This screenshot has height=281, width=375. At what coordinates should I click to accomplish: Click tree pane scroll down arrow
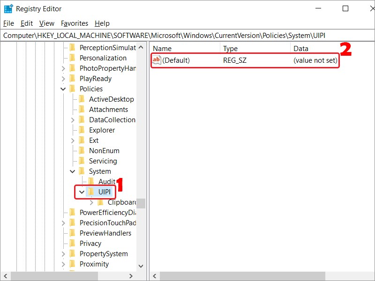pos(141,266)
